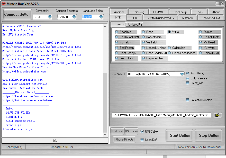Click the Miracle Box title bar icon
Image resolution: width=226 pixels, height=158 pixels.
[3, 4]
